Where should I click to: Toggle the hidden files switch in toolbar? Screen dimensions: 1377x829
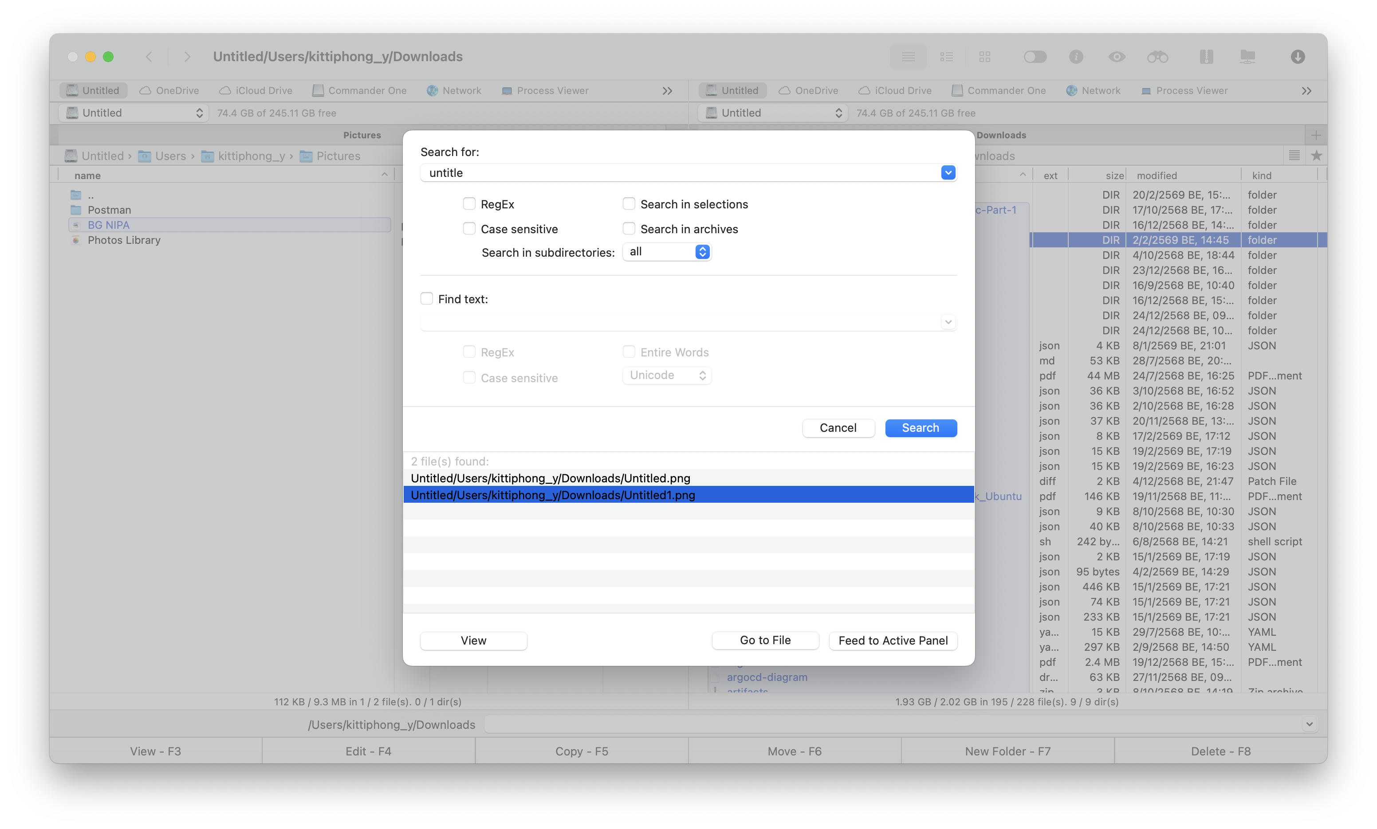[x=1035, y=56]
